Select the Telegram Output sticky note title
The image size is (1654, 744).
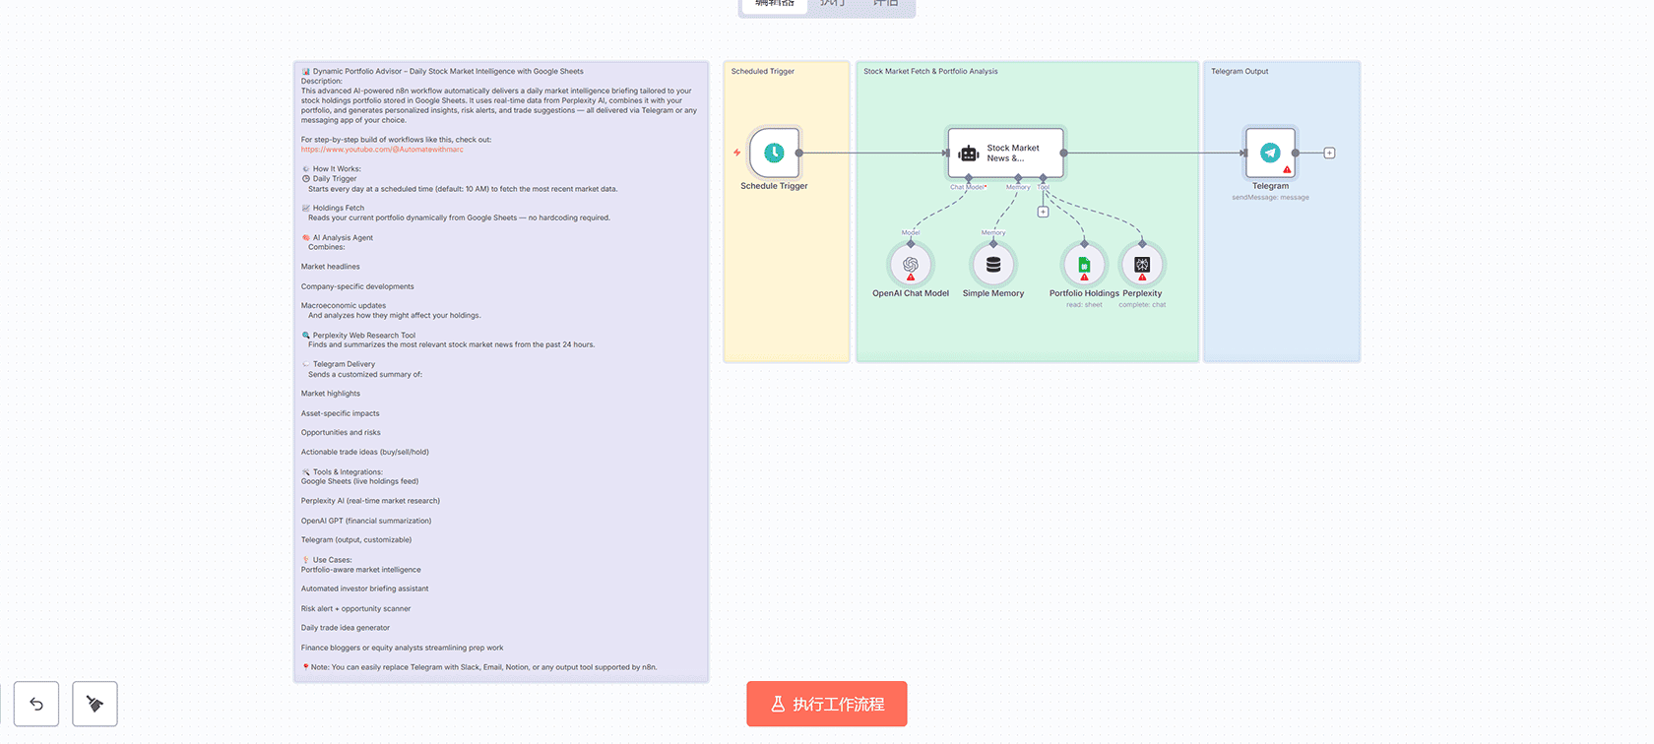tap(1240, 71)
